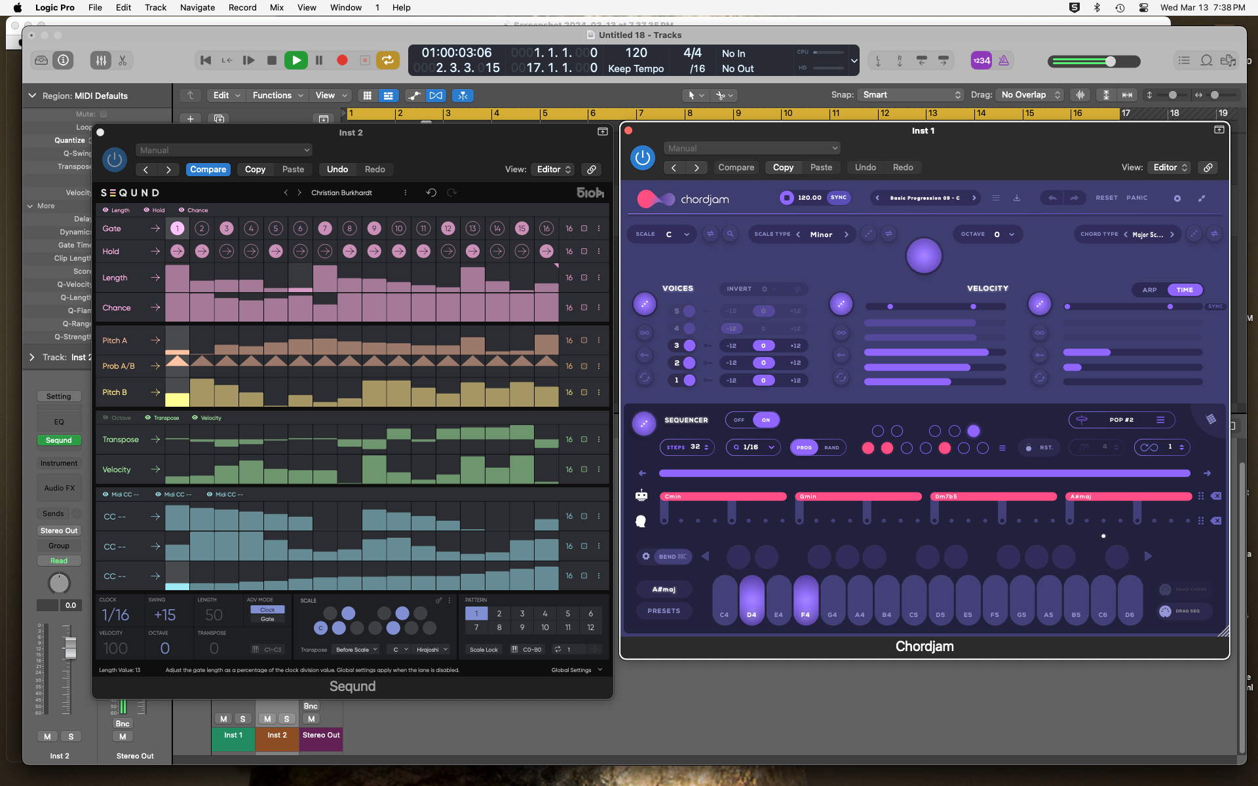Screen dimensions: 1258x786
Task: Open the Navigate menu in menu bar
Action: click(x=197, y=7)
